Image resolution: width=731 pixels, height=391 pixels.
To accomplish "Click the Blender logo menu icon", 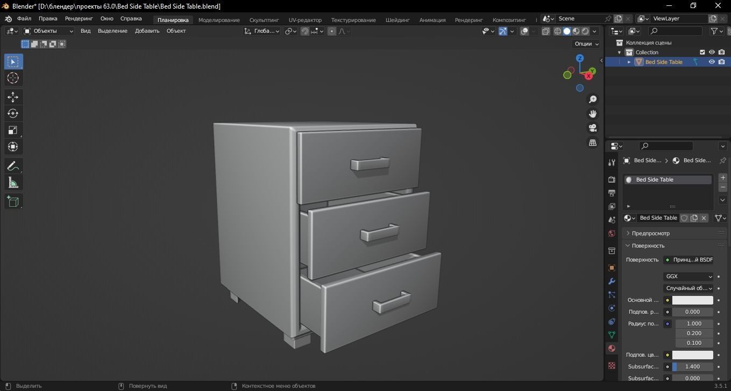I will coord(8,19).
